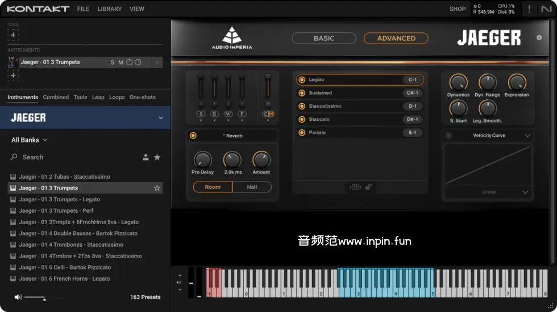557x312 pixels.
Task: Open the VIEW menu
Action: tap(137, 9)
